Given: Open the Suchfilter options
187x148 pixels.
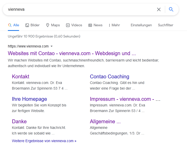Looking at the screenshot, I should 166,25.
